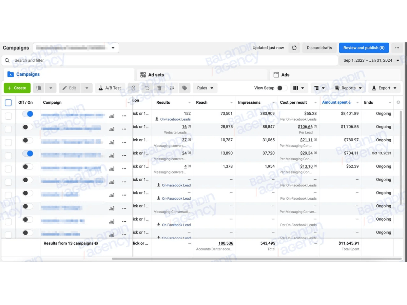Viewport: 407px width, 305px height.
Task: Click the trash delete icon in toolbar
Action: tap(159, 88)
